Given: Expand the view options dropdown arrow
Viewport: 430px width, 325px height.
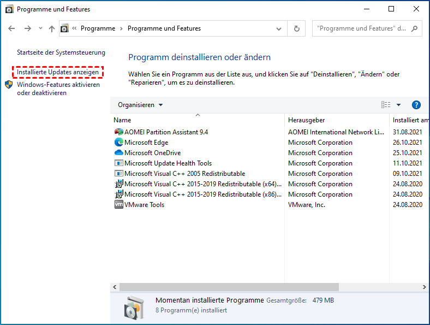Looking at the screenshot, I should tap(398, 105).
